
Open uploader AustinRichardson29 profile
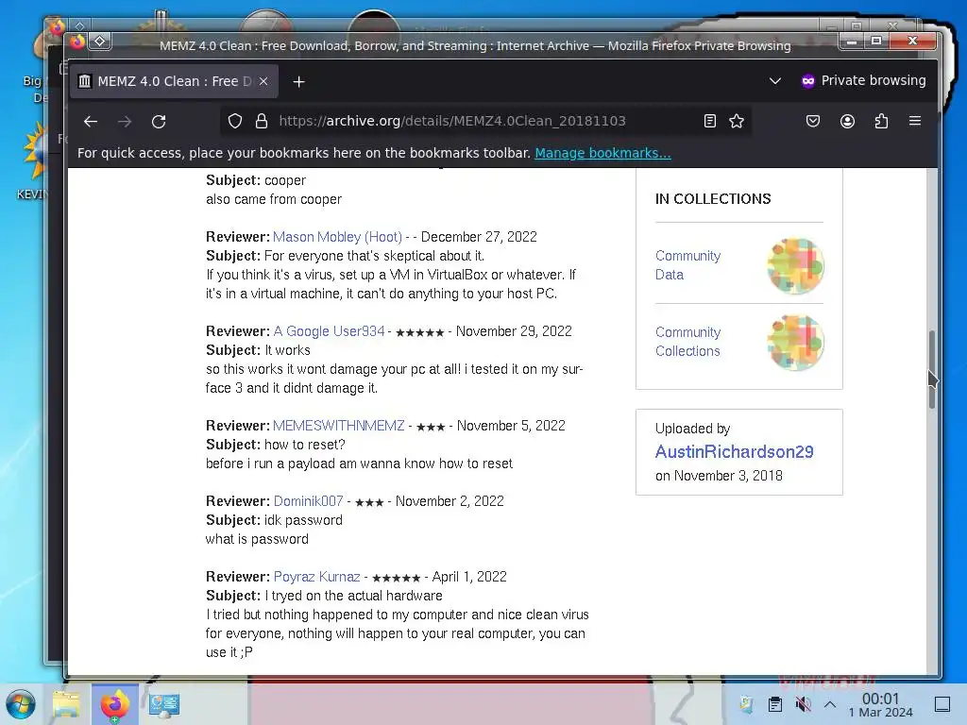[x=734, y=452]
